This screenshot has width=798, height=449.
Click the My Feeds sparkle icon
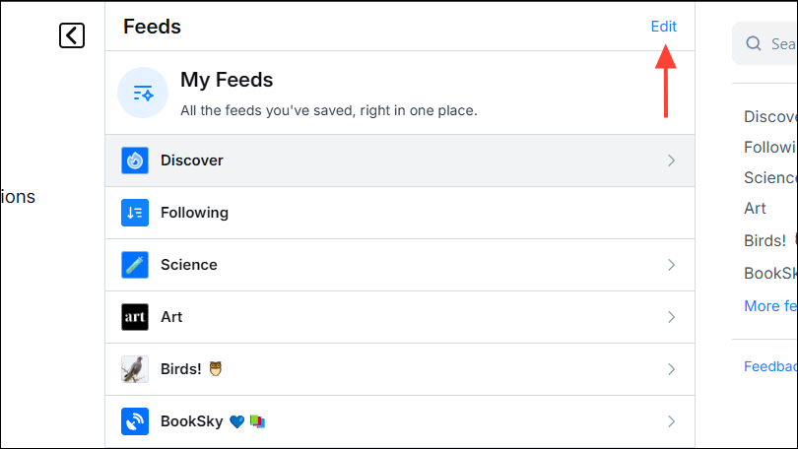click(x=143, y=93)
